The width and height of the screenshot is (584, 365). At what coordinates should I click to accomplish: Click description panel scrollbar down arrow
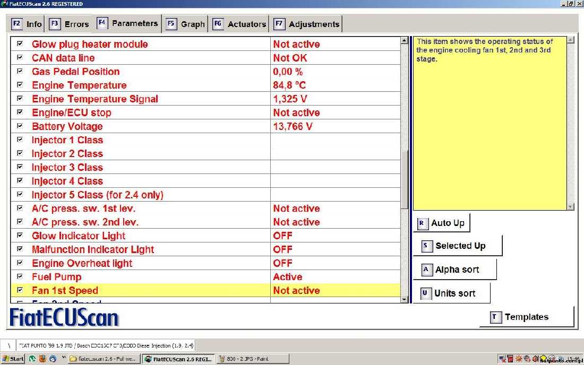point(571,207)
